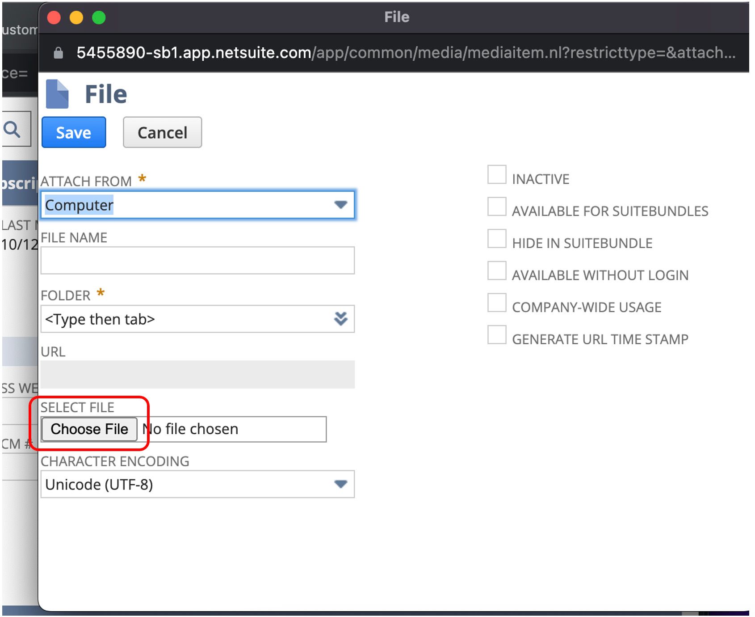Click the blue File document icon

[x=57, y=93]
